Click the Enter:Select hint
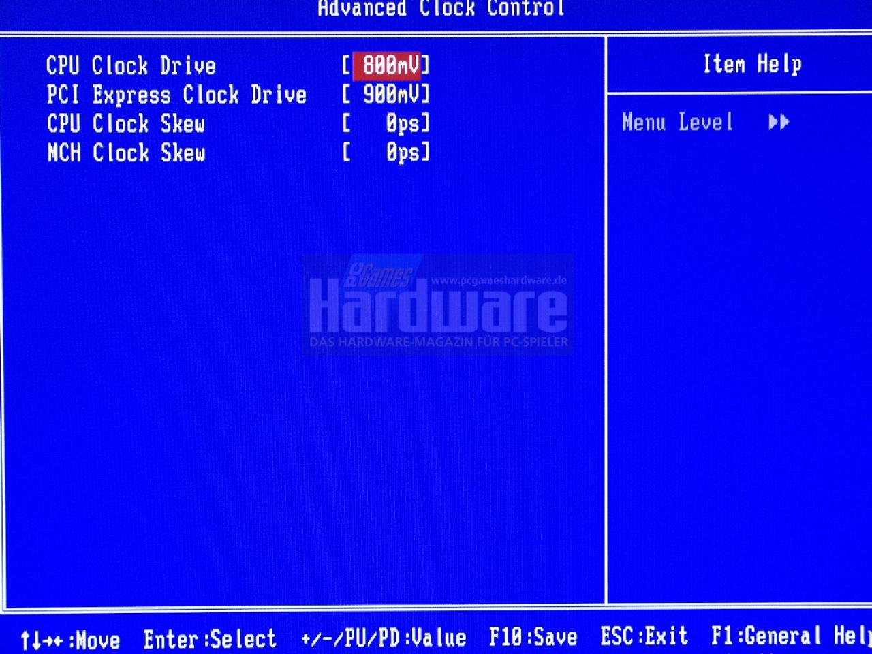 tap(210, 639)
